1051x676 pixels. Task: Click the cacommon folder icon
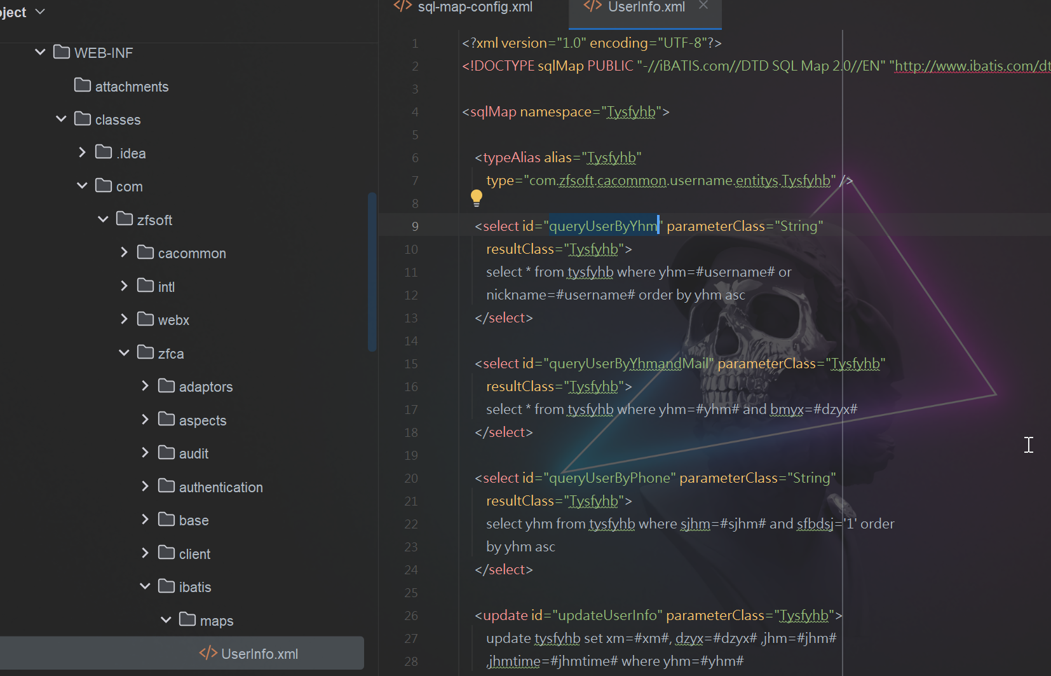146,252
